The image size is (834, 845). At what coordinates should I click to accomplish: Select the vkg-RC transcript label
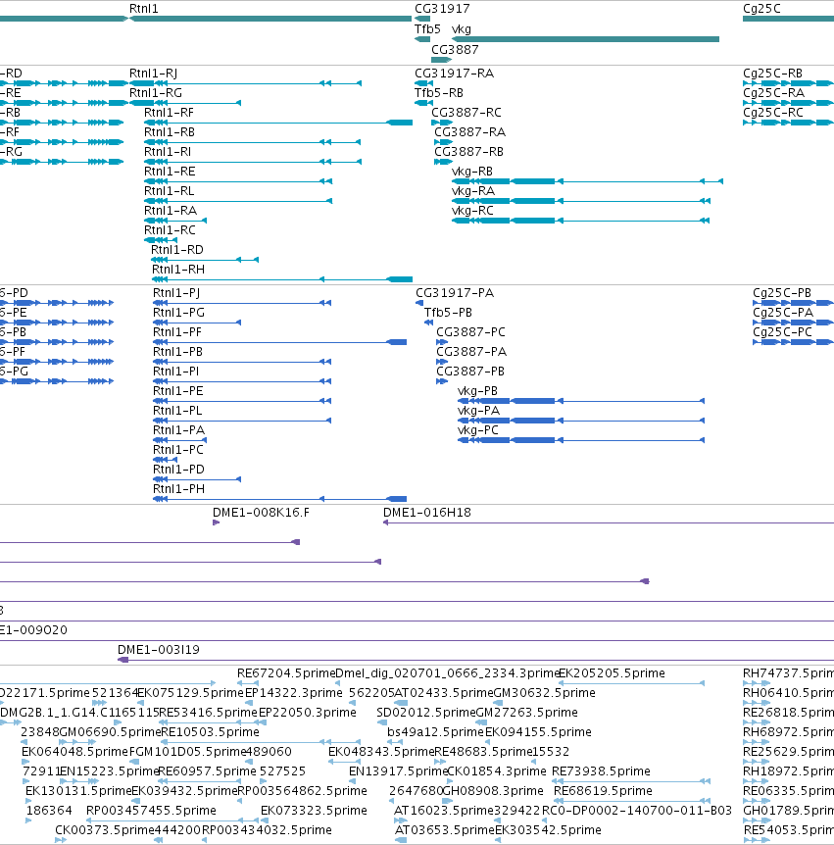point(472,210)
